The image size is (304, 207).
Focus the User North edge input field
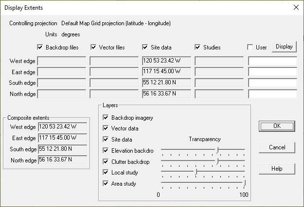click(272, 94)
